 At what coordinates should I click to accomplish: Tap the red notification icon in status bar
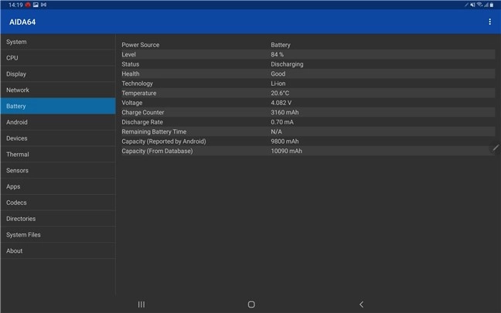28,5
